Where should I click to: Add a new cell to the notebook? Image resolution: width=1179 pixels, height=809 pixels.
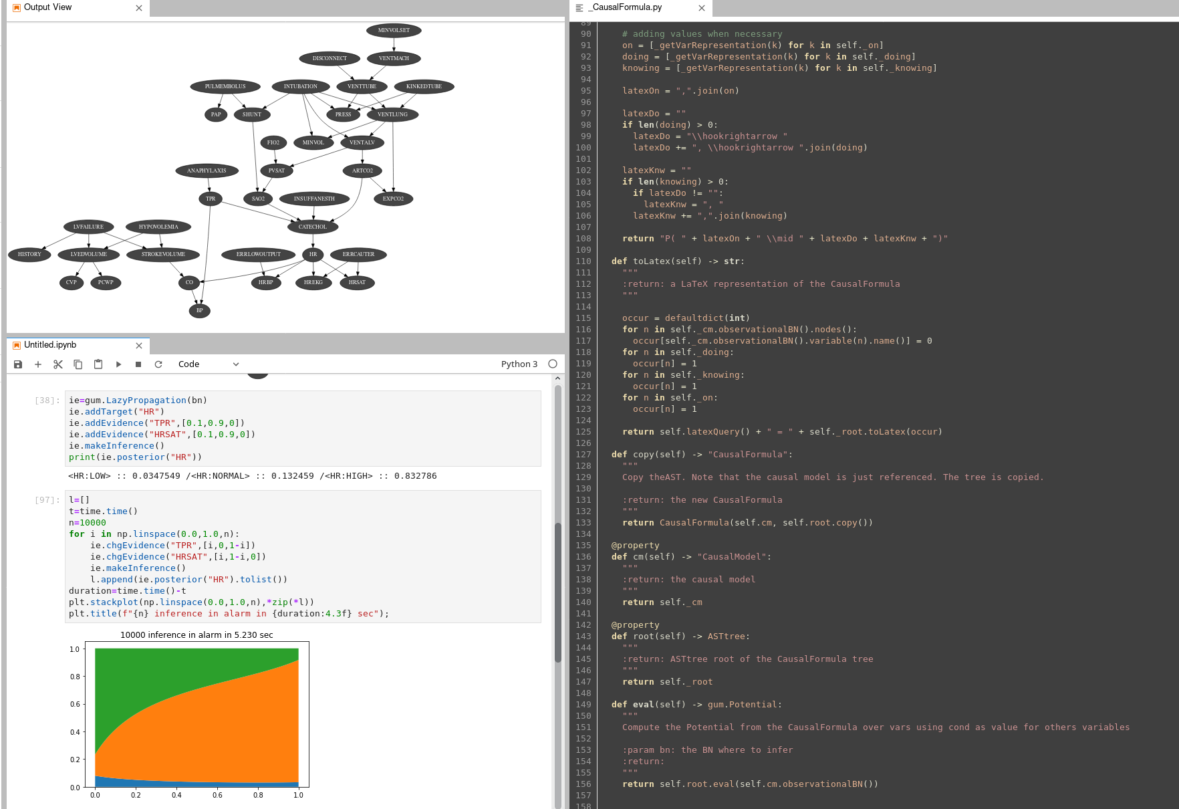(x=38, y=364)
